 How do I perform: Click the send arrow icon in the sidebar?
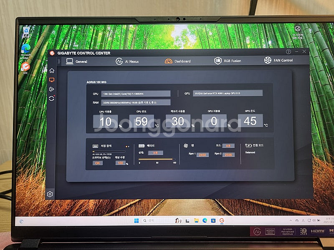[x=51, y=89]
